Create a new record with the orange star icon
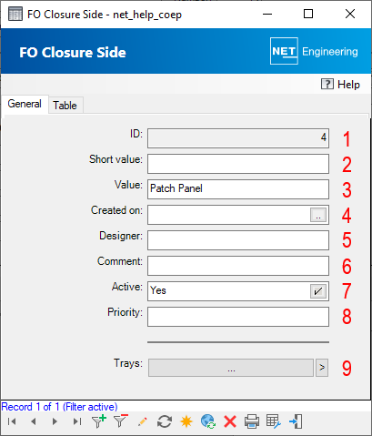372x436 pixels. pyautogui.click(x=186, y=421)
